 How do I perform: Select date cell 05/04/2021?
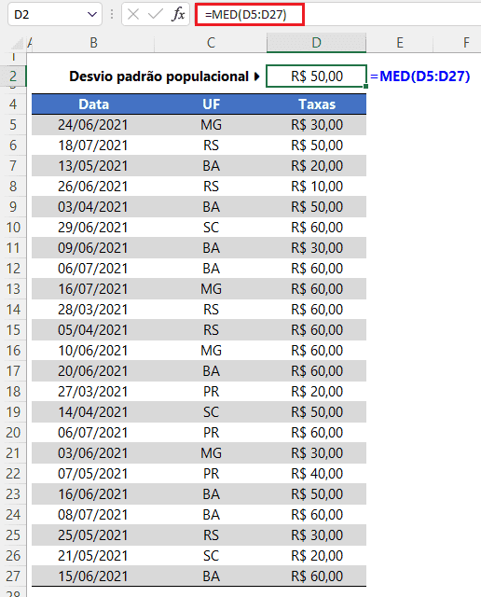pyautogui.click(x=93, y=330)
